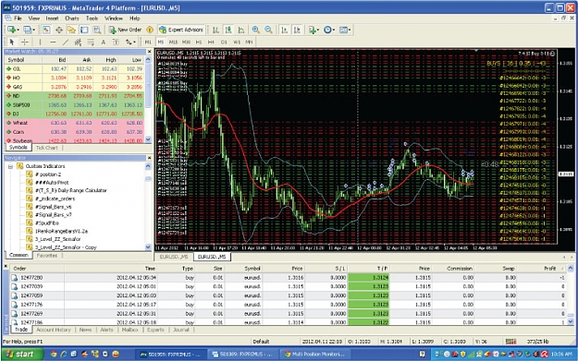This screenshot has width=578, height=361.
Task: Open the Tools menu
Action: (92, 18)
